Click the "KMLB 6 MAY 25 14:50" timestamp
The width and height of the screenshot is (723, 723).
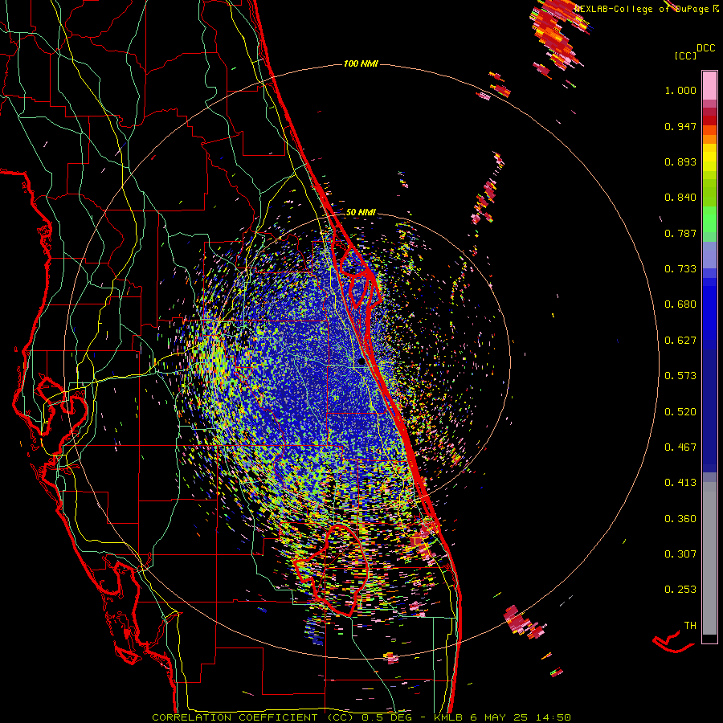[502, 717]
